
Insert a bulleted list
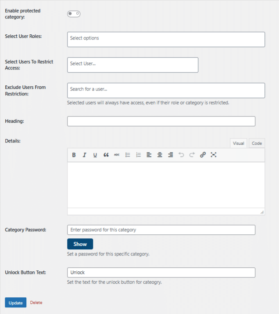pos(128,155)
